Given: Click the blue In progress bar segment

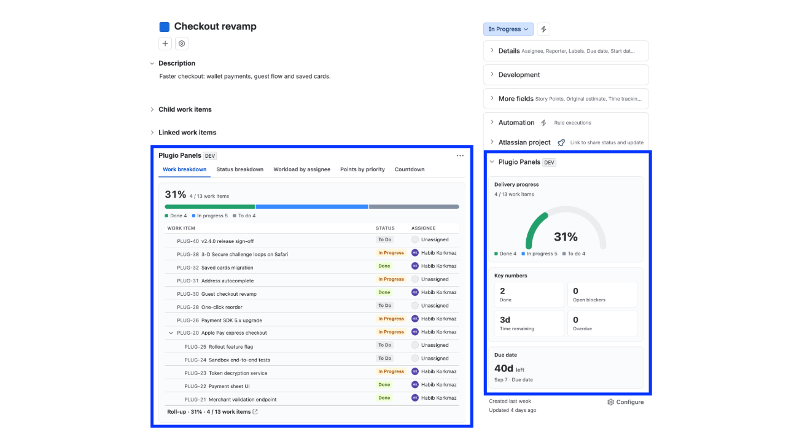Looking at the screenshot, I should [312, 207].
